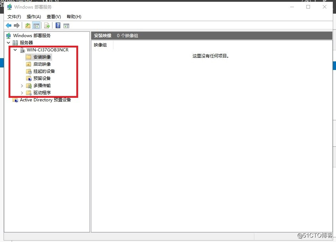Open the 帮助(H) menu
Viewport: 336px width, 242px height.
pos(74,17)
